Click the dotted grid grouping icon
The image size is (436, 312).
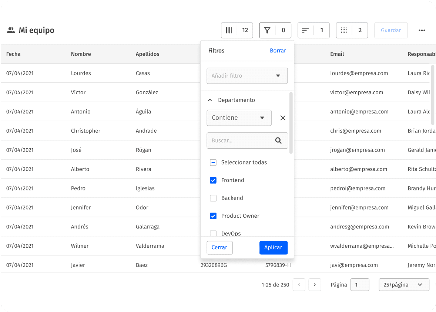pyautogui.click(x=344, y=30)
